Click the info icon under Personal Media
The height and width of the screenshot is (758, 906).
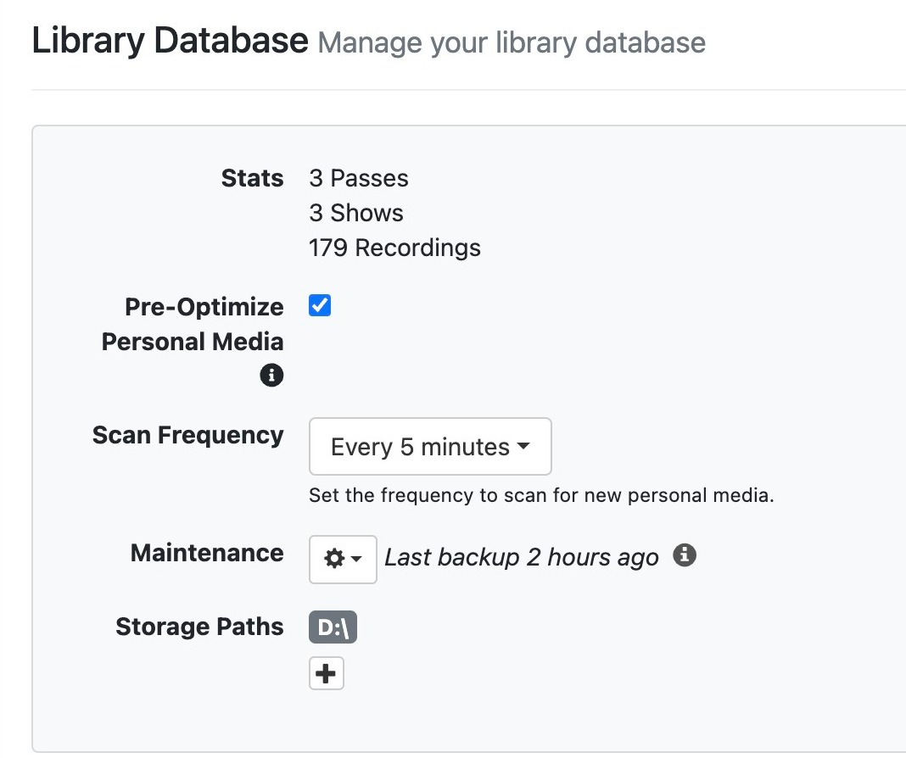tap(271, 375)
